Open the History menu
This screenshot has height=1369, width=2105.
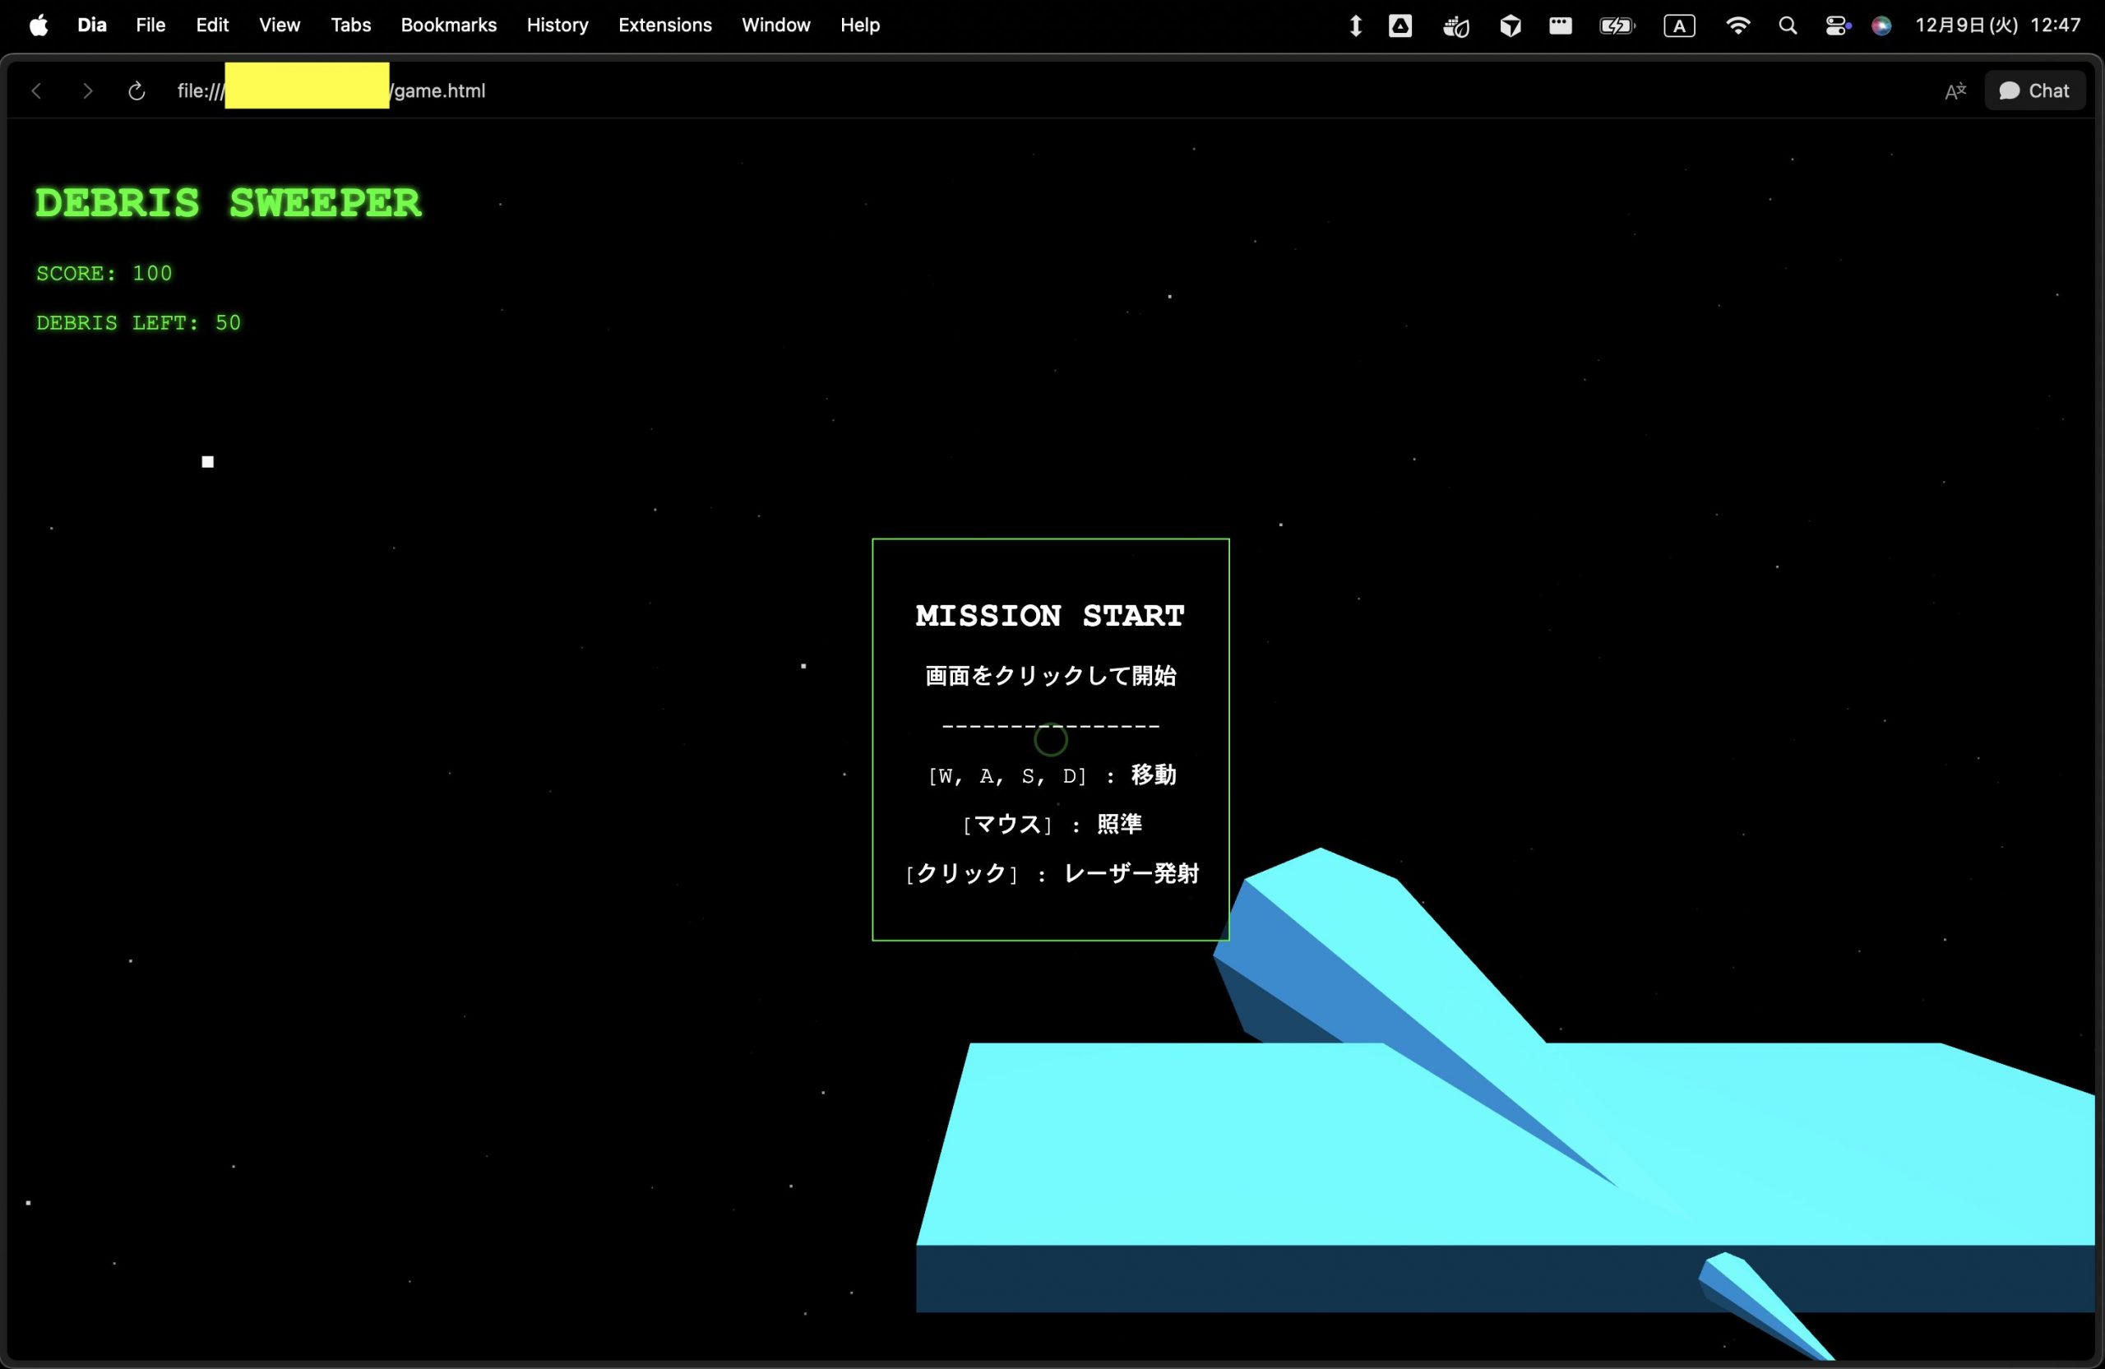coord(557,25)
